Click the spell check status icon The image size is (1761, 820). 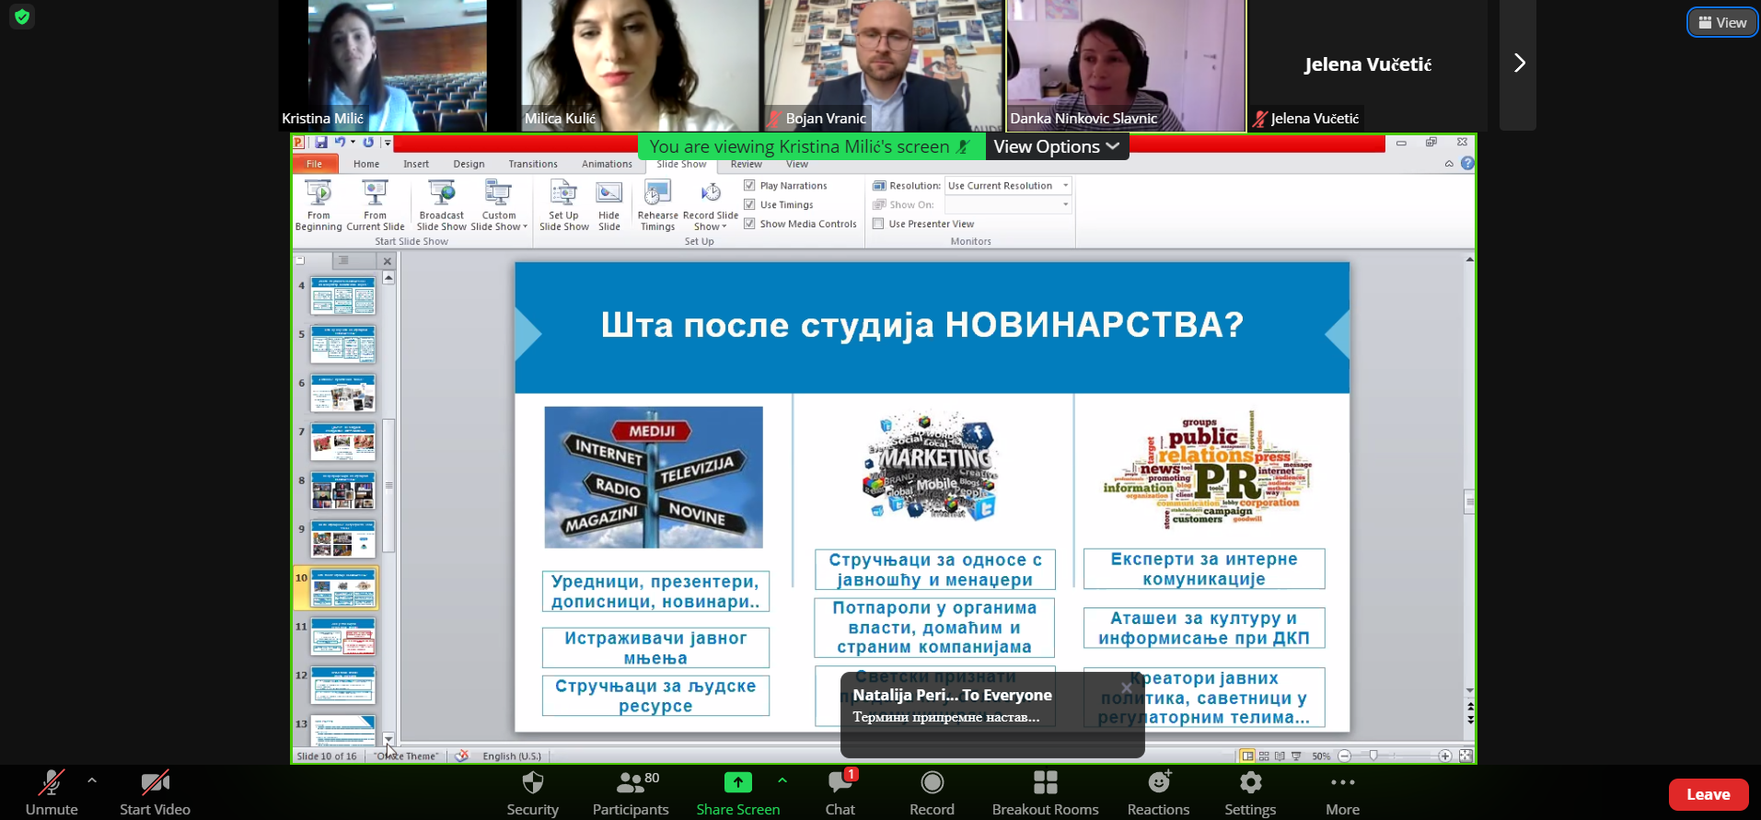[462, 756]
